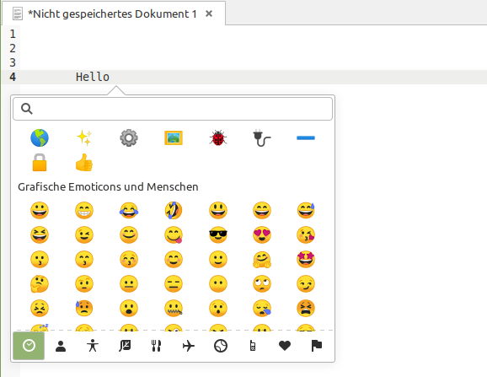Show recently used emojis tab
Viewport: 487px width, 377px height.
point(29,346)
